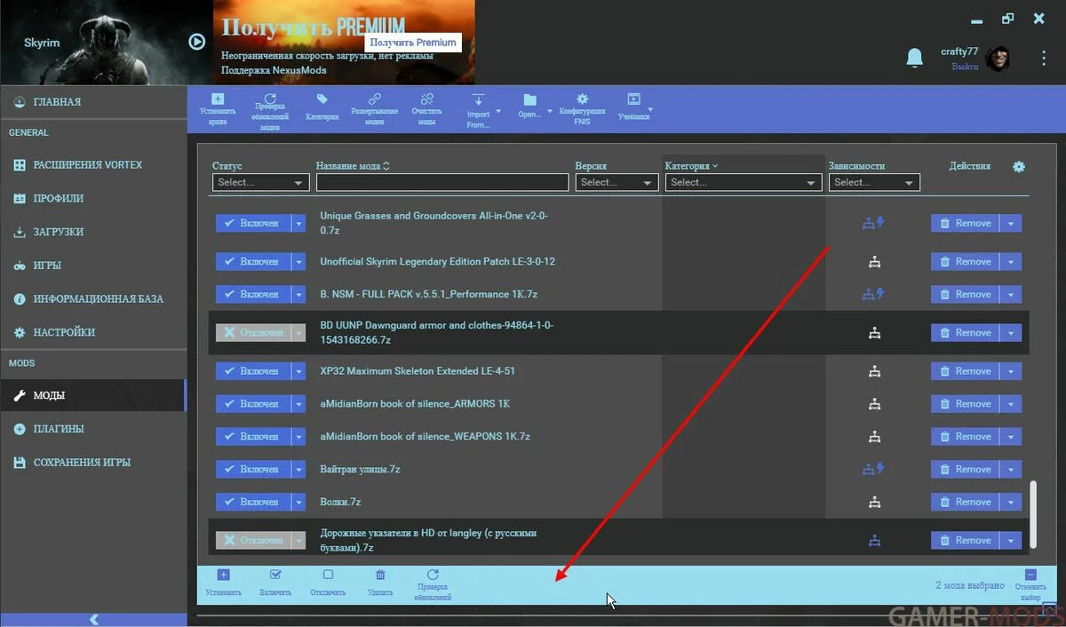Open Categories with the tag icon
The image size is (1066, 627).
pyautogui.click(x=322, y=99)
